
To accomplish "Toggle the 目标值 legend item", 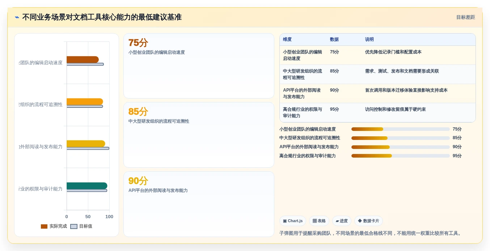I will click(81, 226).
